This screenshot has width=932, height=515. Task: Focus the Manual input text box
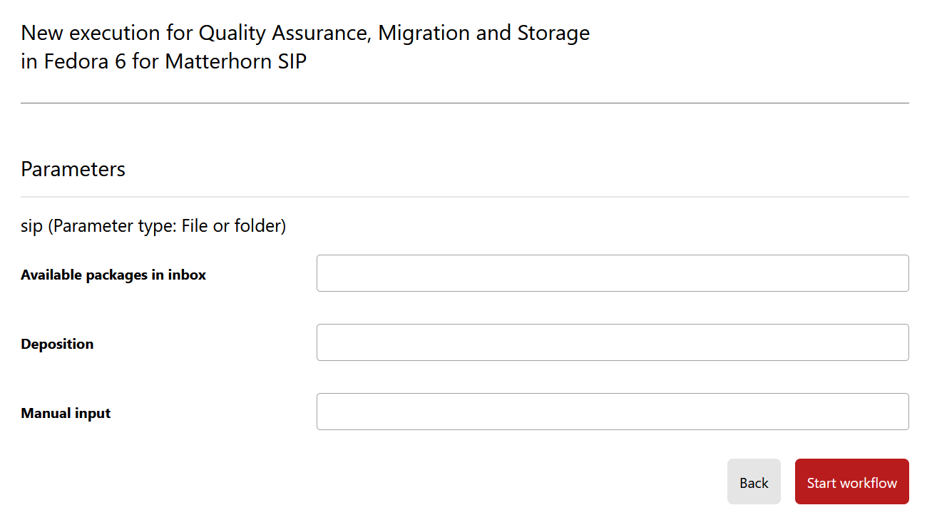[x=613, y=412]
